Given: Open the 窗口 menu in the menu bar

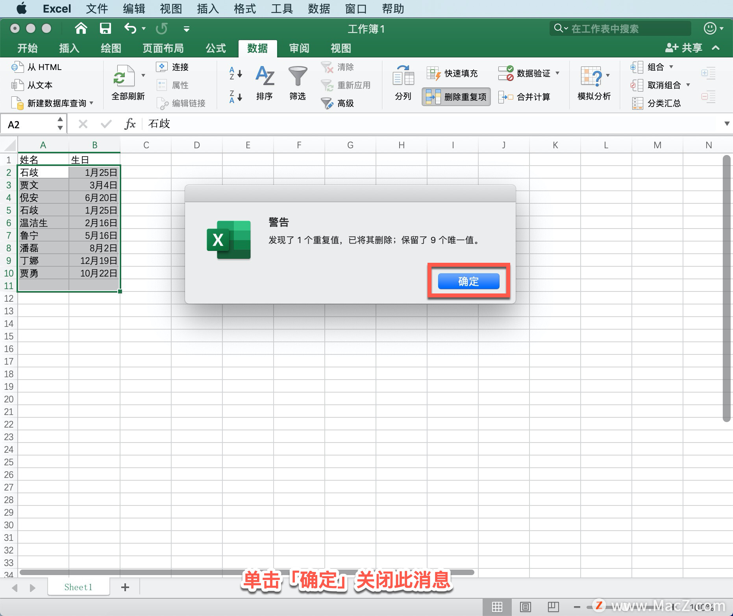Looking at the screenshot, I should tap(356, 9).
